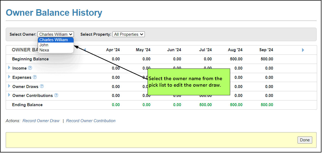This screenshot has width=322, height=153.
Task: Open the Select Property dropdown
Action: coord(129,34)
